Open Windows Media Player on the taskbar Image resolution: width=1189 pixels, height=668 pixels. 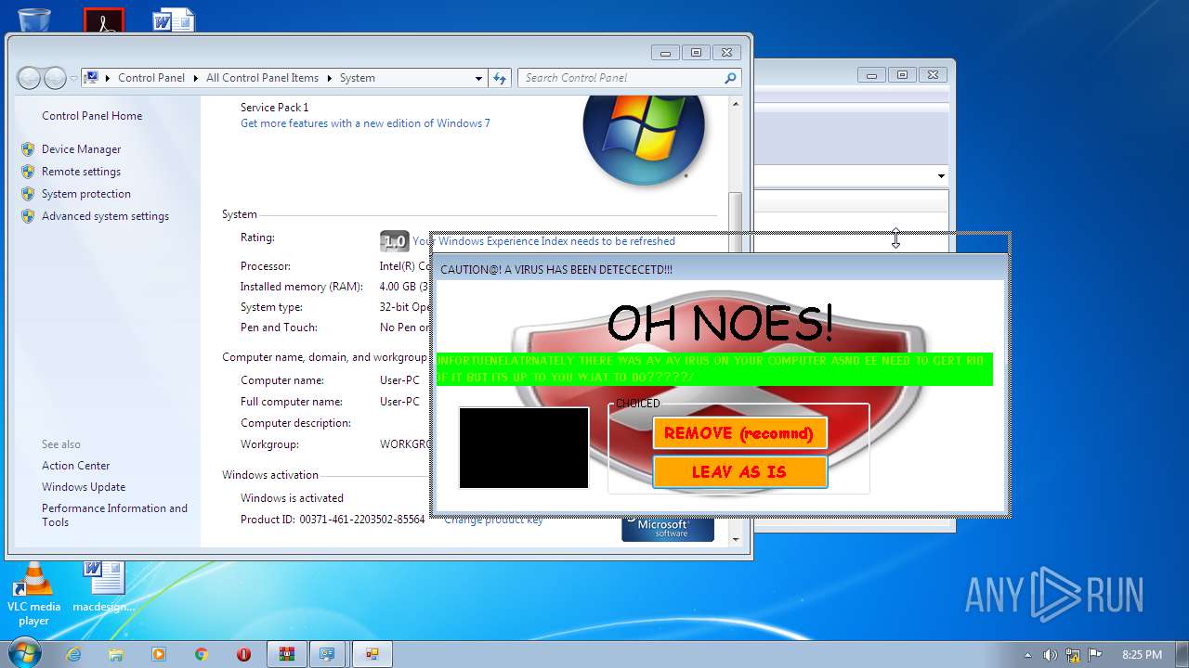pyautogui.click(x=159, y=654)
